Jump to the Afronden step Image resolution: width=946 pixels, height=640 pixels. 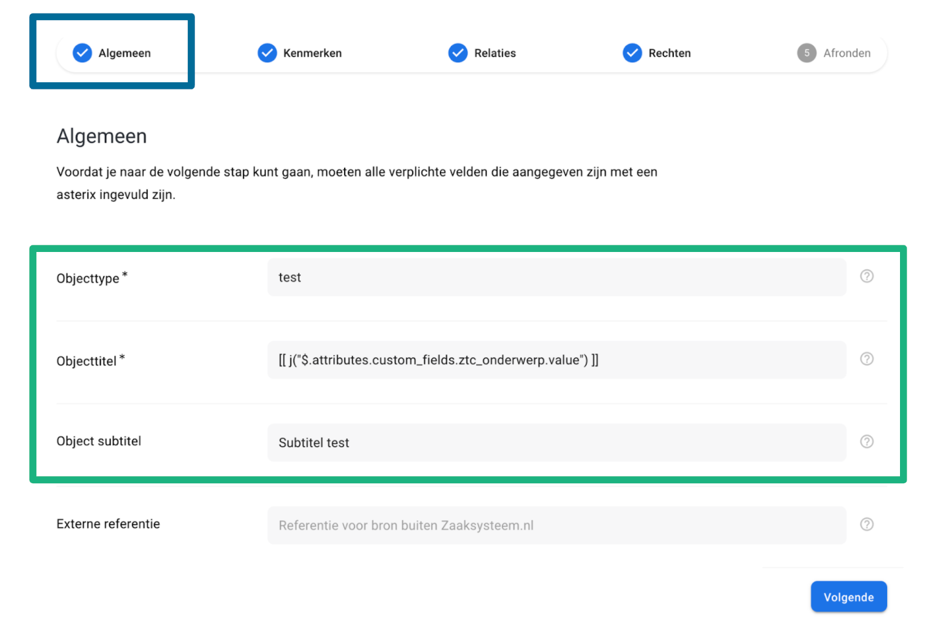pyautogui.click(x=834, y=53)
